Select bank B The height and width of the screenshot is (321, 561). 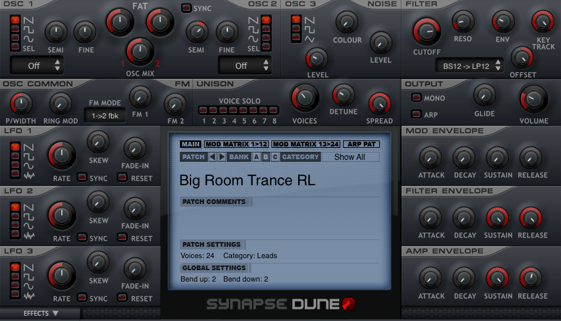click(265, 156)
